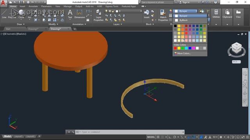This screenshot has width=250, height=140.
Task: Open the Parametric ribbon tab
Action: [46, 7]
